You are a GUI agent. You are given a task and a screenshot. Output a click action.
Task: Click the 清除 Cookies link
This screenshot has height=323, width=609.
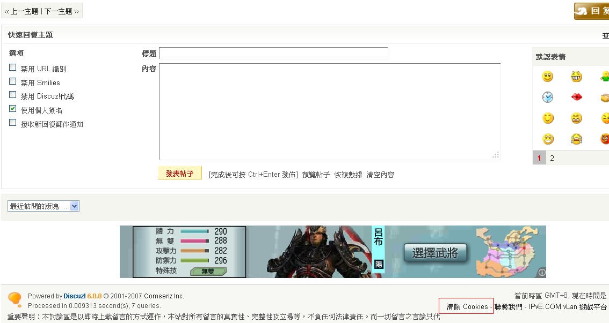click(x=467, y=307)
